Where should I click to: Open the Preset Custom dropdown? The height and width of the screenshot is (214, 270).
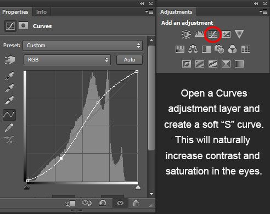pyautogui.click(x=83, y=46)
